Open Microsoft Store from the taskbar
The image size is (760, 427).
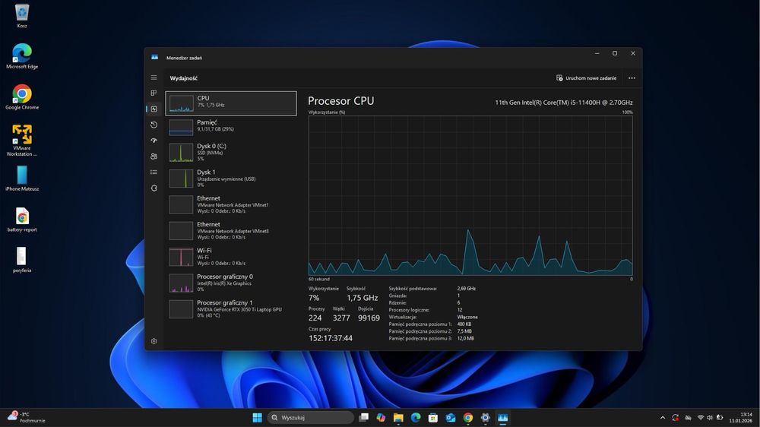[433, 417]
